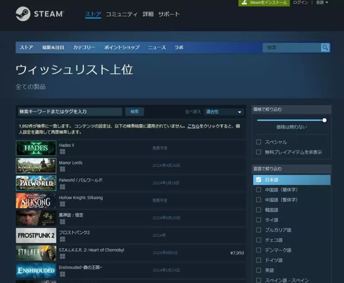The width and height of the screenshot is (344, 283).
Task: Click the Hades II title text
Action: (x=67, y=145)
